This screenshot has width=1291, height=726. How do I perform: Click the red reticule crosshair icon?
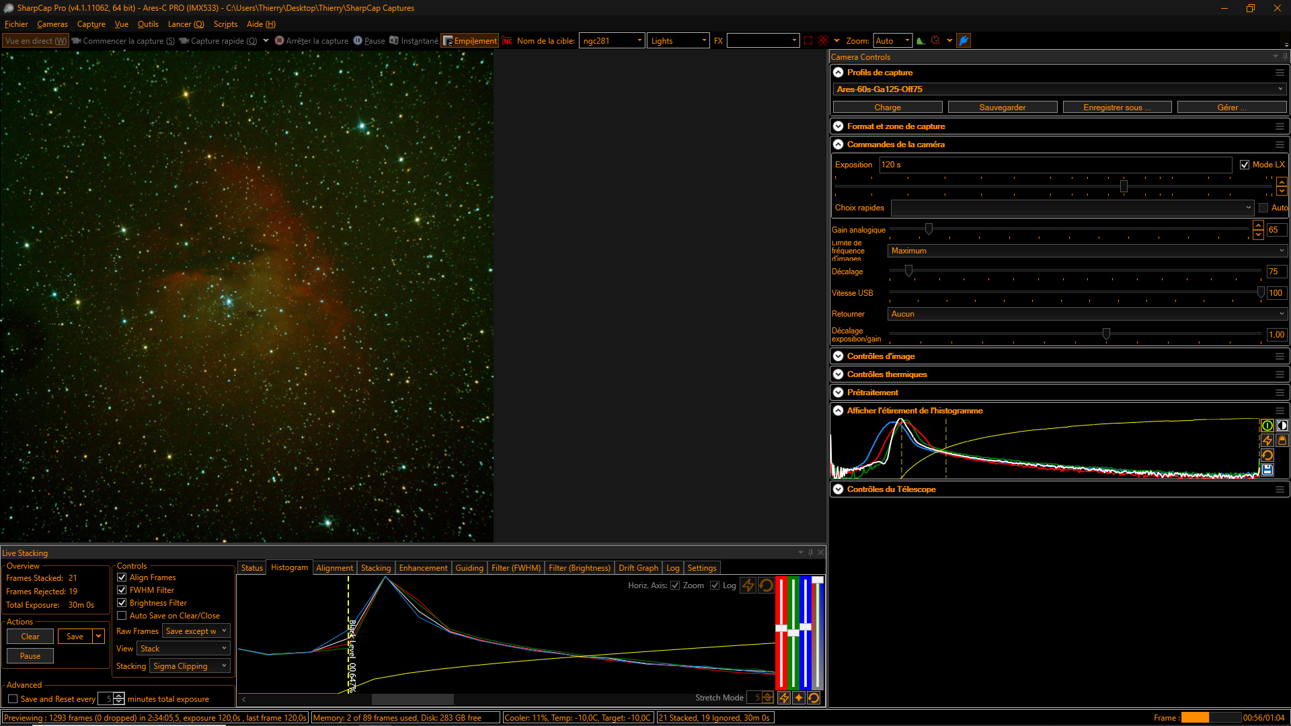824,40
